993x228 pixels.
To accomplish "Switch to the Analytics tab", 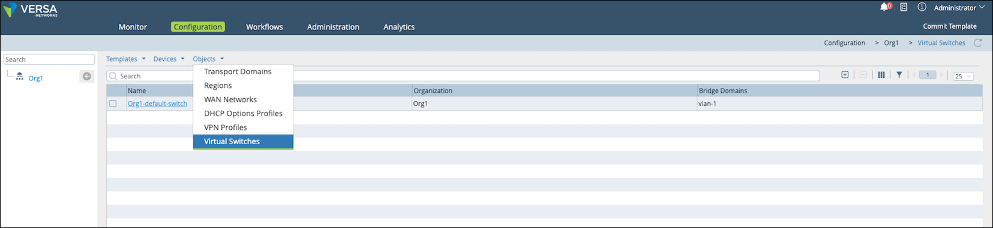I will pos(399,27).
